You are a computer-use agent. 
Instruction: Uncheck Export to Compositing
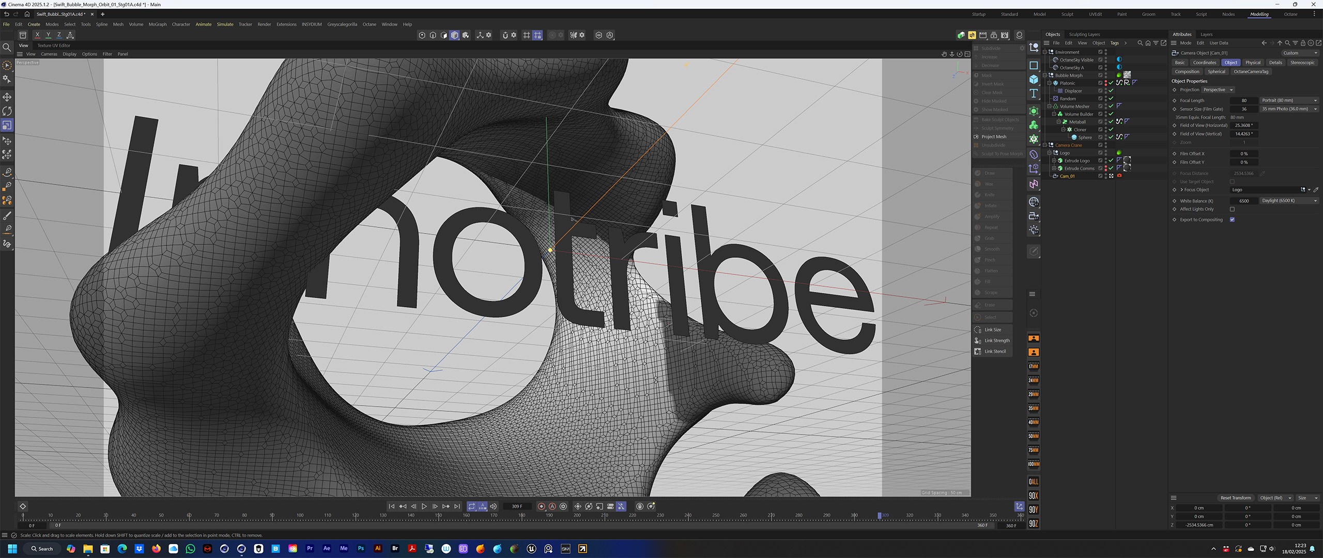1232,220
